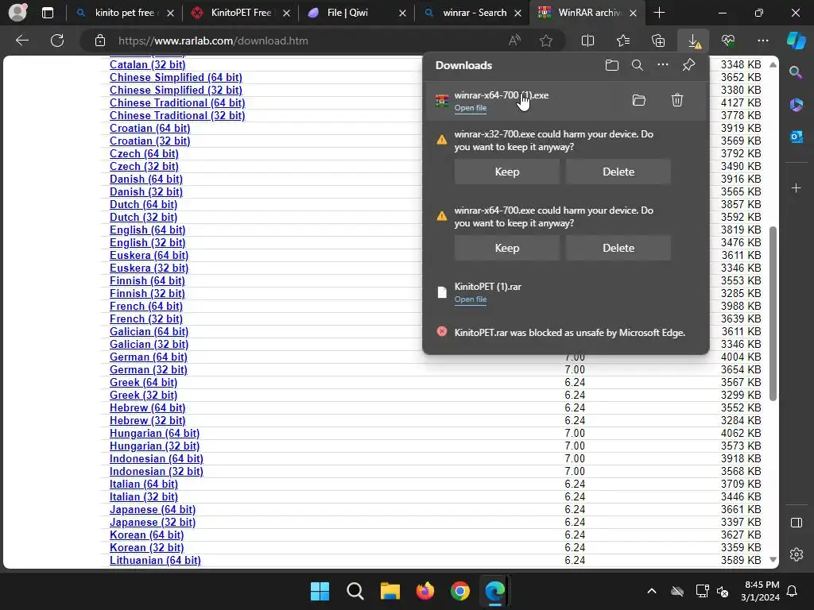Add a sidebar app with plus

pyautogui.click(x=796, y=187)
